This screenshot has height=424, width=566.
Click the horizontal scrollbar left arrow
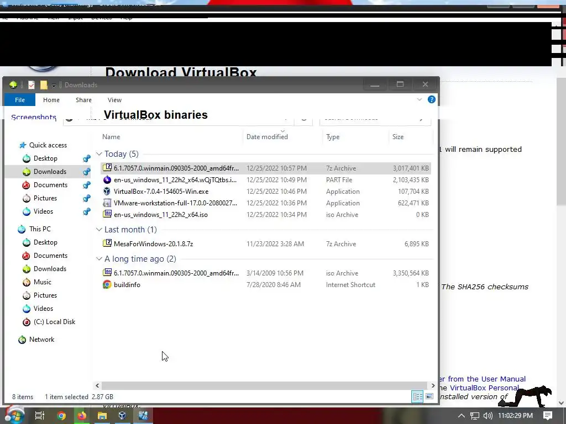tap(97, 385)
